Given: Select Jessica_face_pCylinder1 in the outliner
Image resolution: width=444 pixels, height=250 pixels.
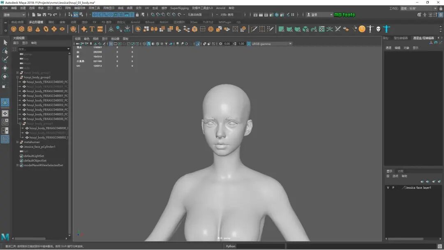Looking at the screenshot, I should click(x=39, y=147).
